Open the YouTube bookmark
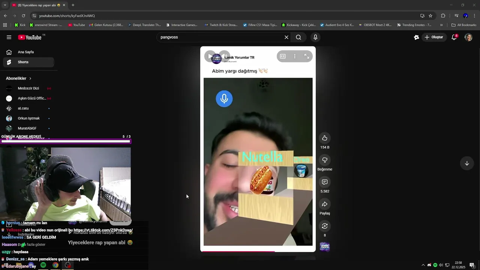480x270 pixels. (x=76, y=25)
